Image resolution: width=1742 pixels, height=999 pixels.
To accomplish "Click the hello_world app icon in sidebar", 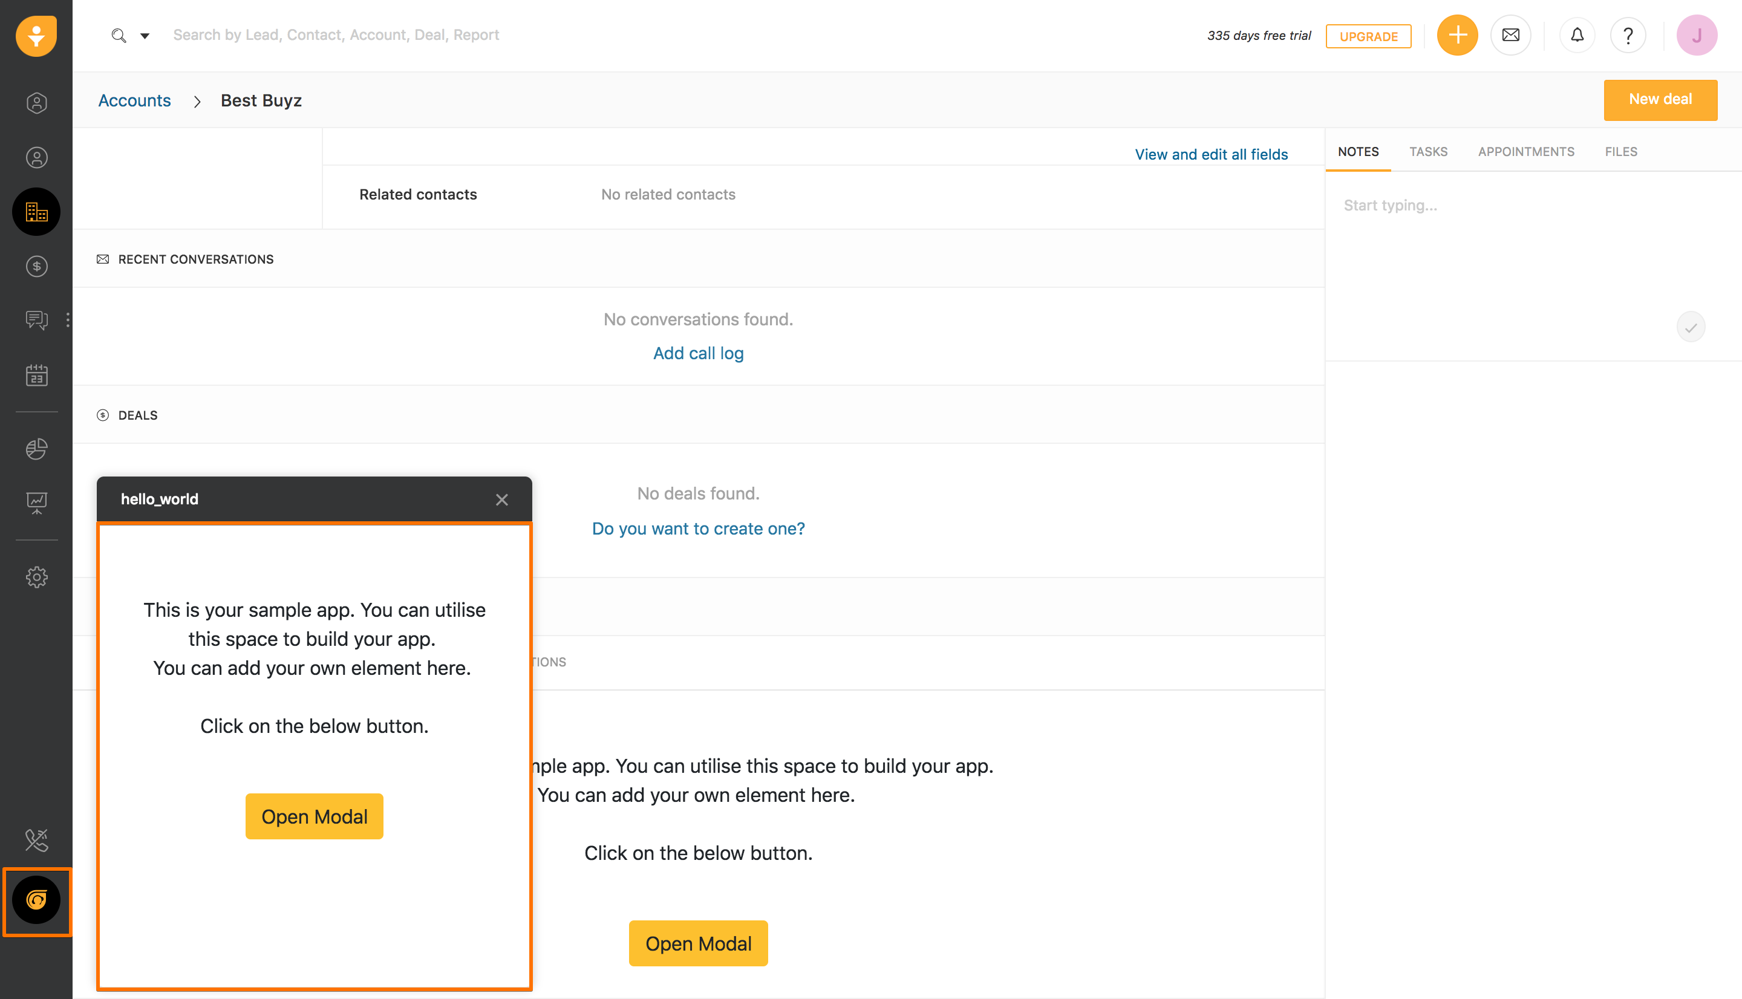I will coord(36,899).
